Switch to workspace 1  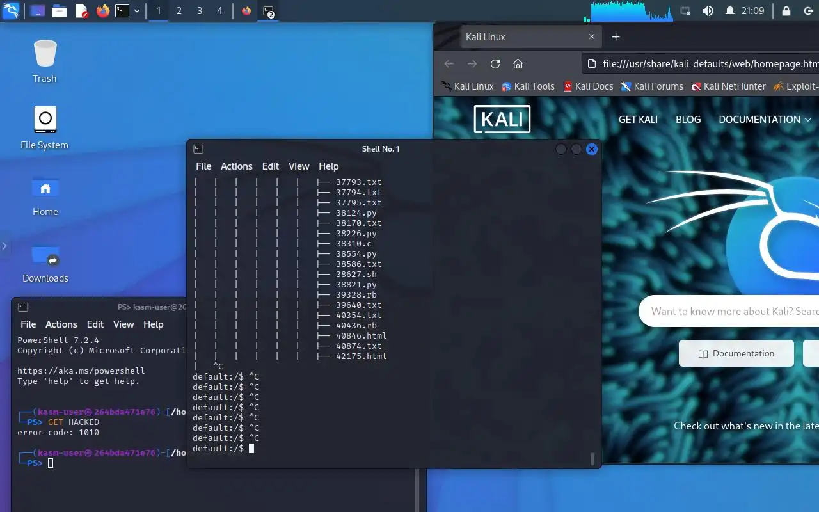tap(159, 11)
